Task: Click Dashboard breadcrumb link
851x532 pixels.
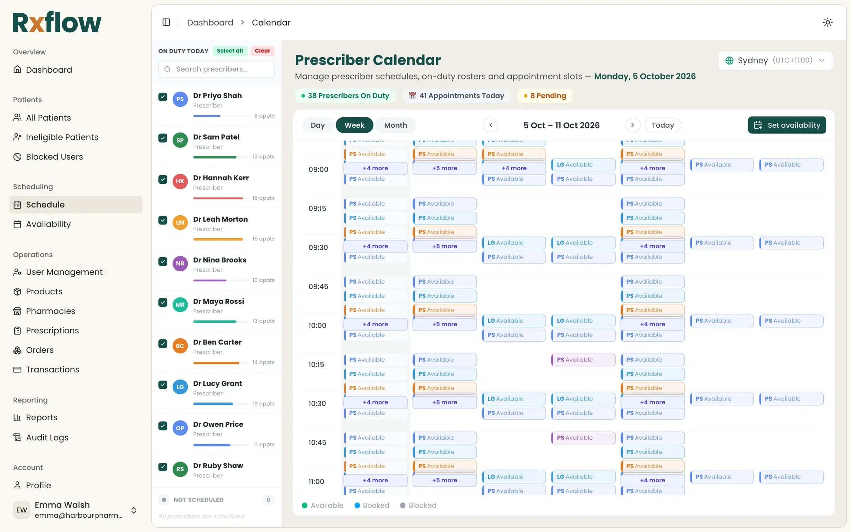Action: point(210,22)
